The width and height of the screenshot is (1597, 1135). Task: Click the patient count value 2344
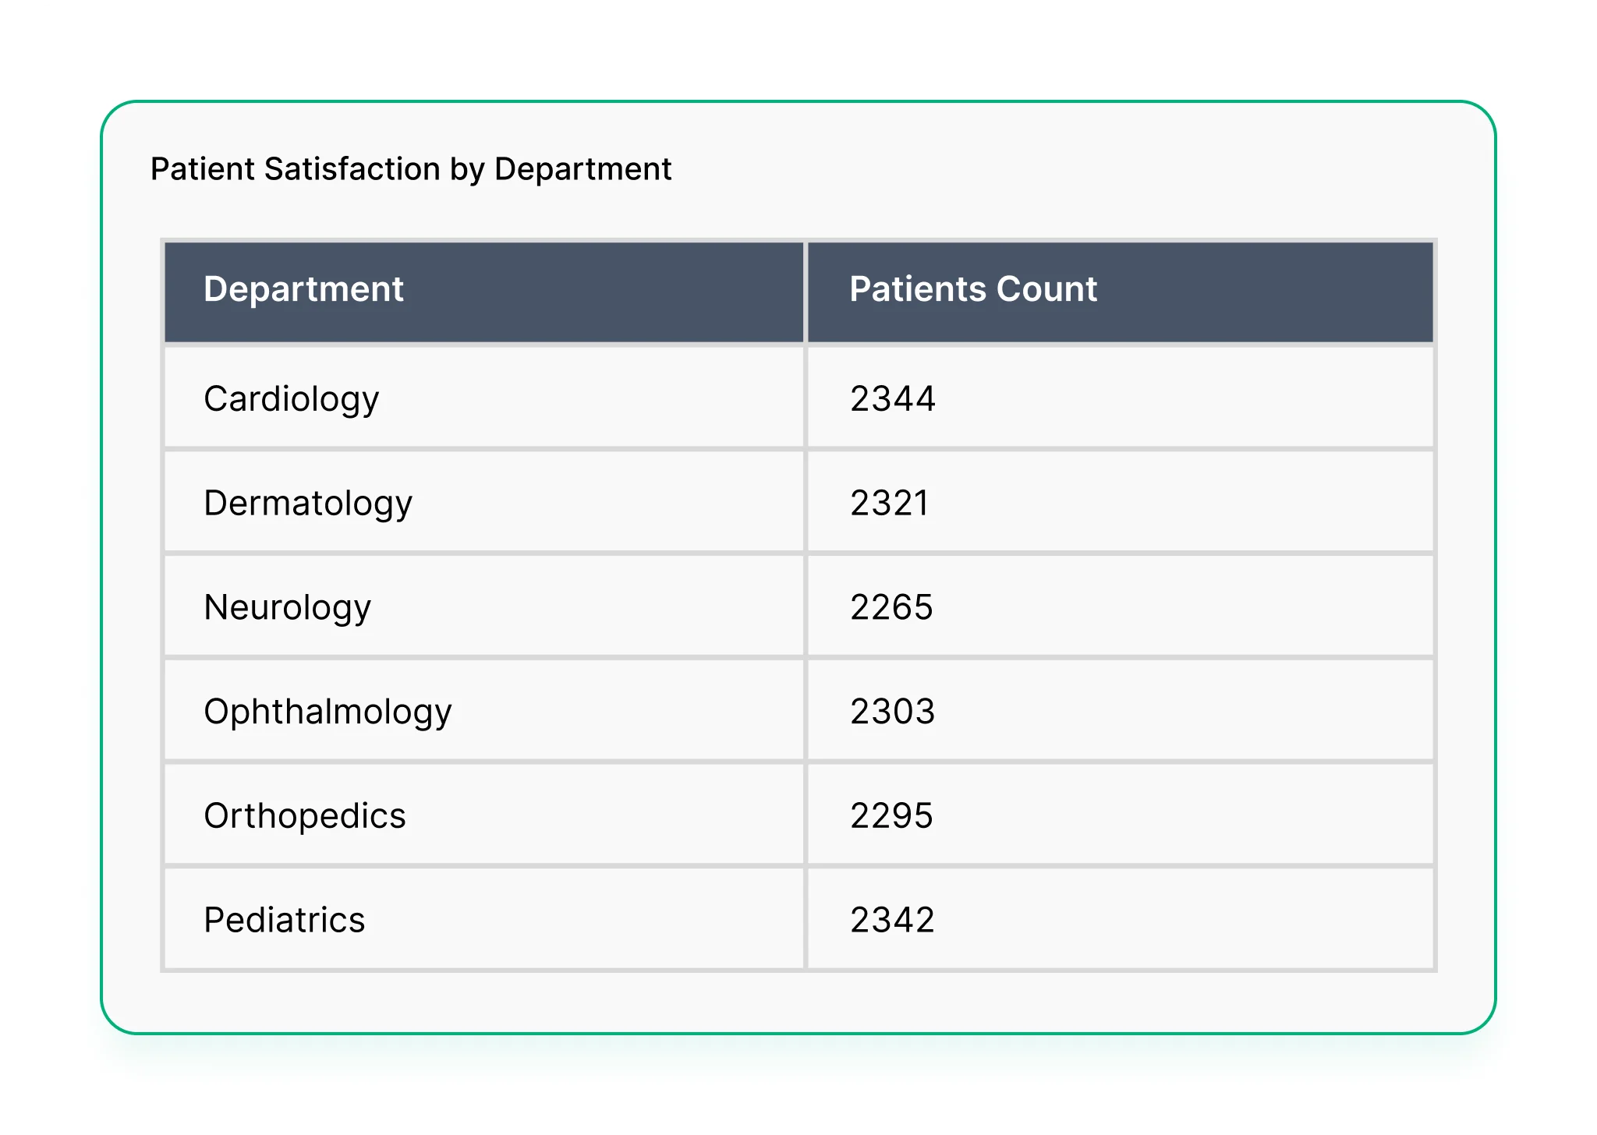(892, 399)
